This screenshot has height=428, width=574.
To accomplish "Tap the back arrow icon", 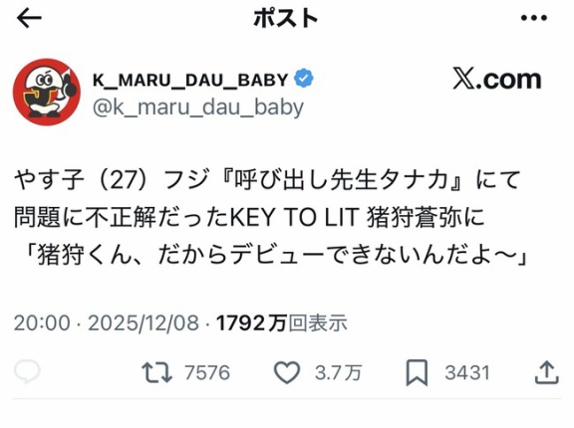I will [x=29, y=18].
